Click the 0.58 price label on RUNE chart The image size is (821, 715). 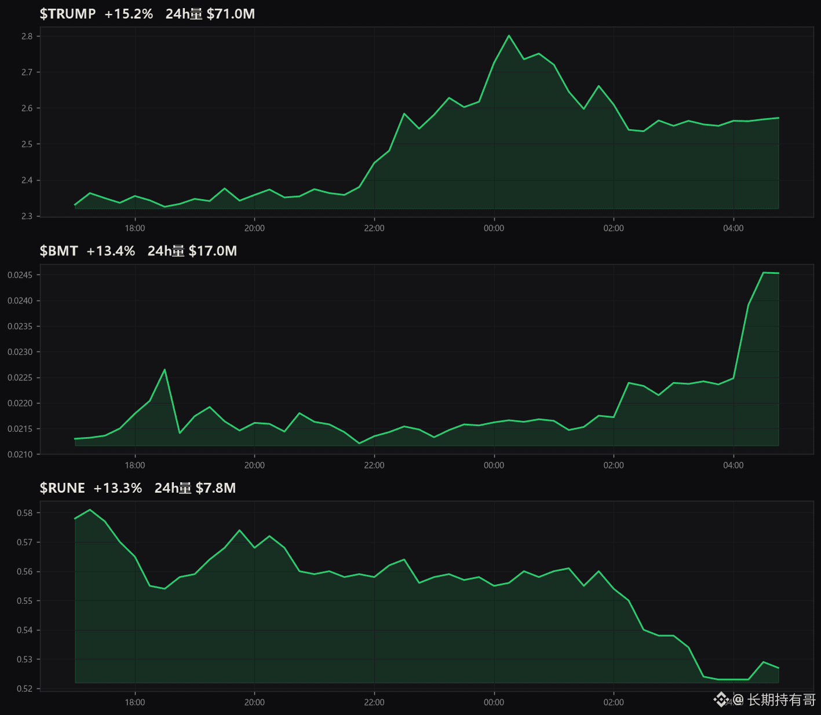point(25,513)
